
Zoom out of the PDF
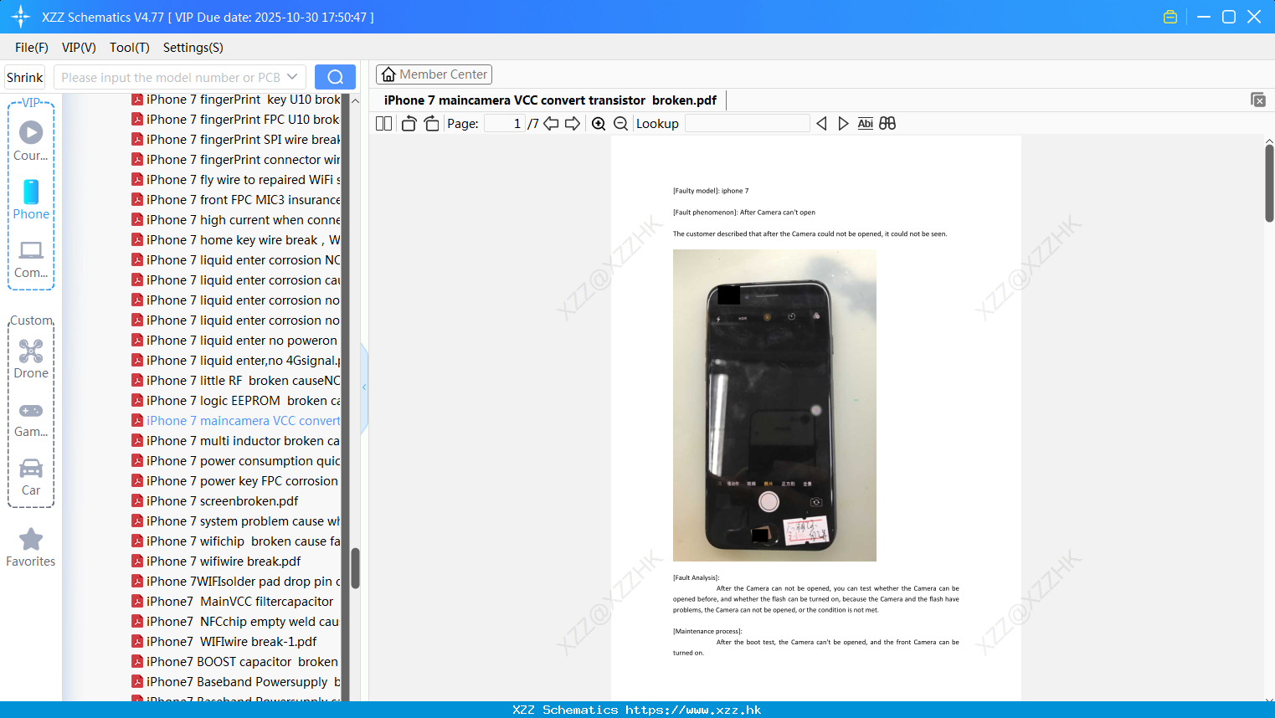click(620, 124)
